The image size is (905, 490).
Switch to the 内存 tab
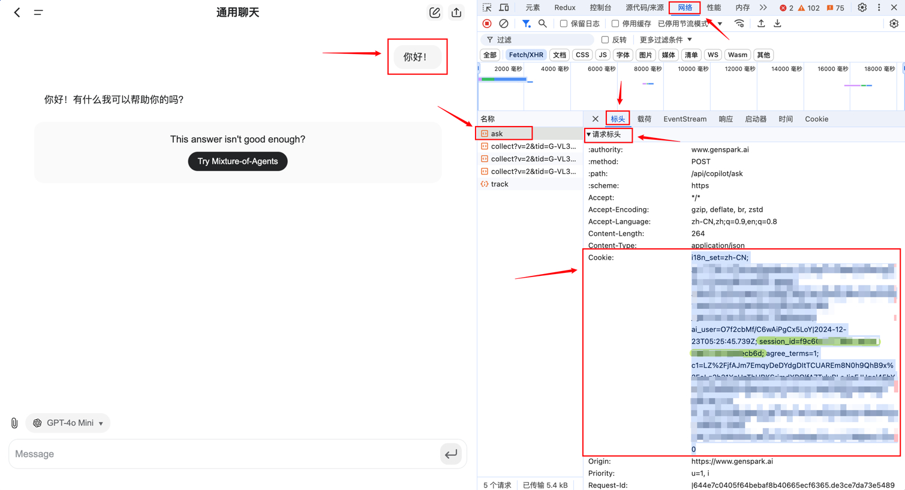[742, 8]
